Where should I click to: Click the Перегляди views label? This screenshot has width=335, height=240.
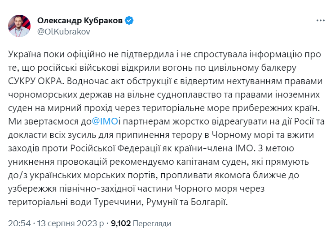click(152, 223)
